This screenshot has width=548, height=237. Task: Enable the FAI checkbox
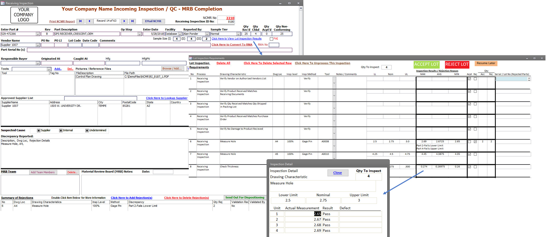point(271,39)
